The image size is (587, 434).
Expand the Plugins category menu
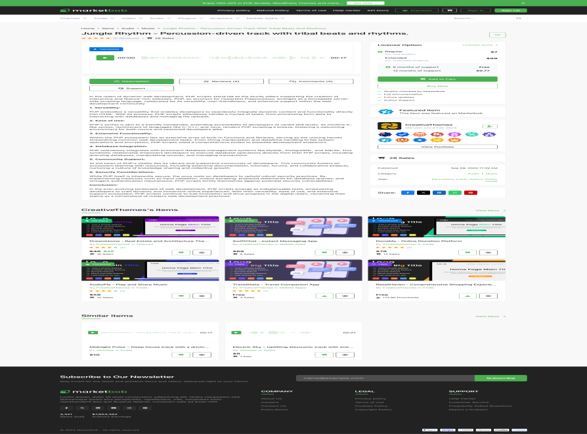[x=188, y=18]
